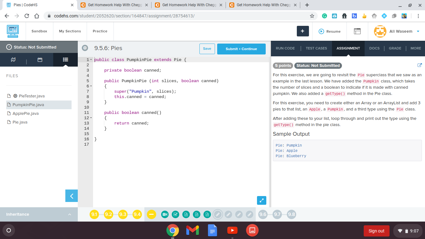
Task: Fold the class block at line 1
Action: click(91, 60)
